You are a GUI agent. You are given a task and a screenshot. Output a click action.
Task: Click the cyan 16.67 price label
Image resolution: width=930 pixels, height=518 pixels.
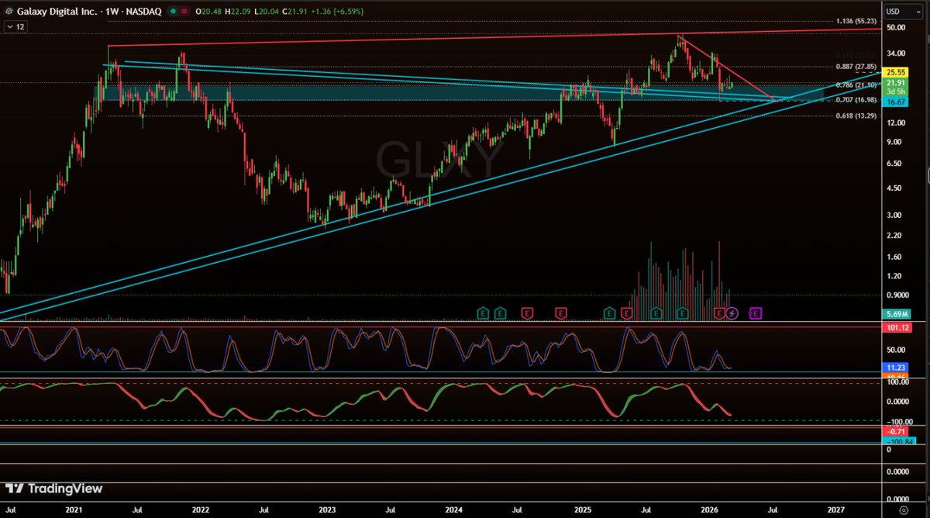pos(896,101)
